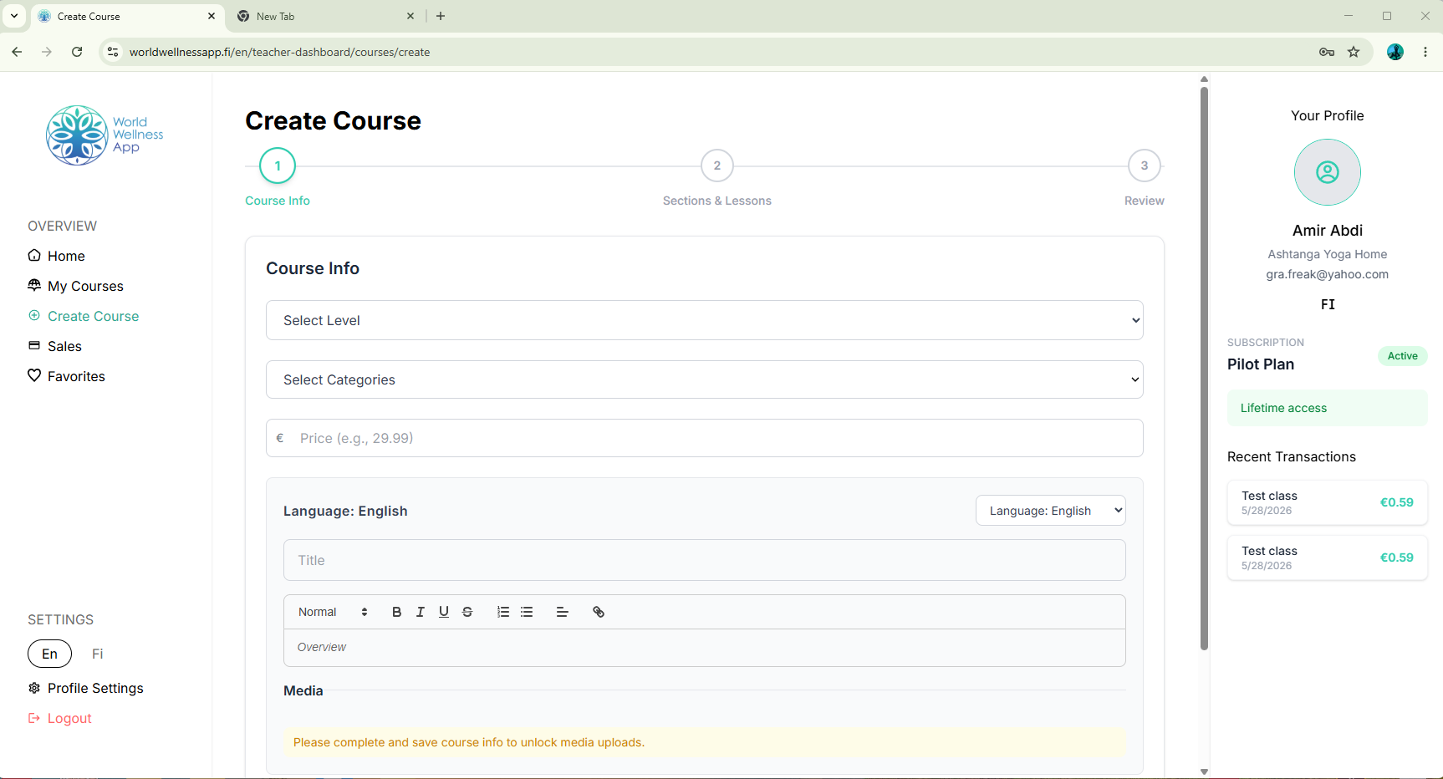This screenshot has height=779, width=1443.
Task: Expand the Select Level dropdown
Action: coord(705,320)
